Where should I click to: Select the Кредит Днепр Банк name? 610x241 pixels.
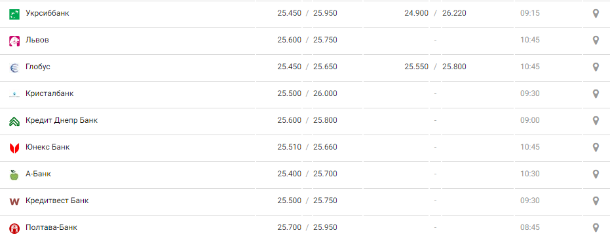coord(62,120)
